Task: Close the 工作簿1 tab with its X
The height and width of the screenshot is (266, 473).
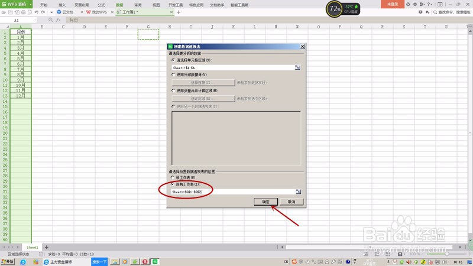Action: [x=171, y=12]
